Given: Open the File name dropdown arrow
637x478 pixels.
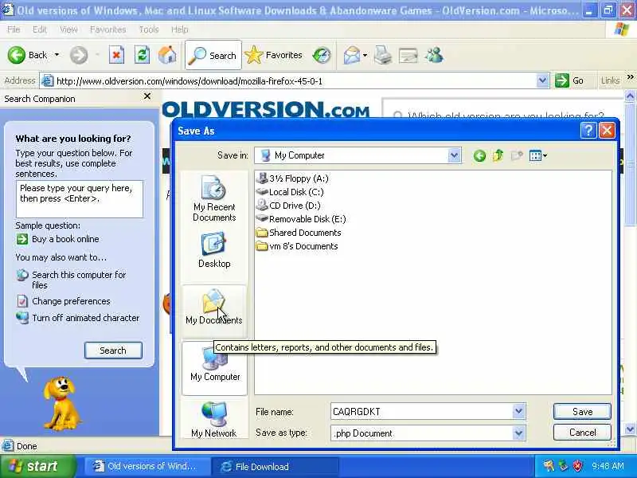Looking at the screenshot, I should pos(518,412).
